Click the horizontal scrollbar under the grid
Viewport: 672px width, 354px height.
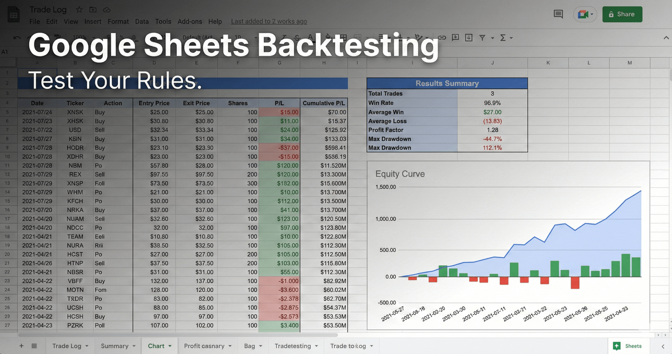point(178,335)
